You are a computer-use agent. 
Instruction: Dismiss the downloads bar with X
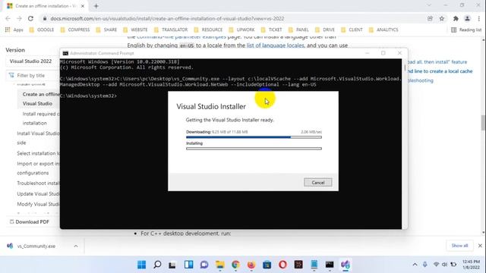(480, 246)
